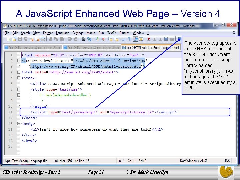
Task: Print the document with the printer icon
Action: (x=43, y=39)
